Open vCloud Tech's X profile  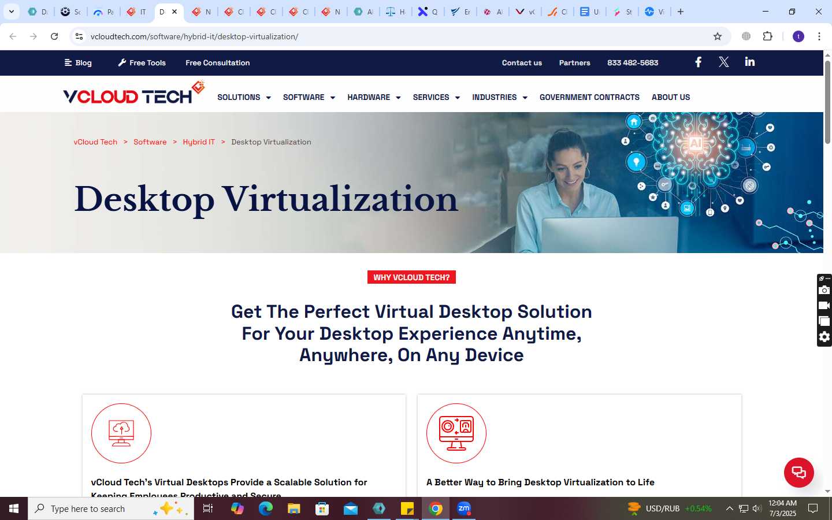click(x=723, y=62)
